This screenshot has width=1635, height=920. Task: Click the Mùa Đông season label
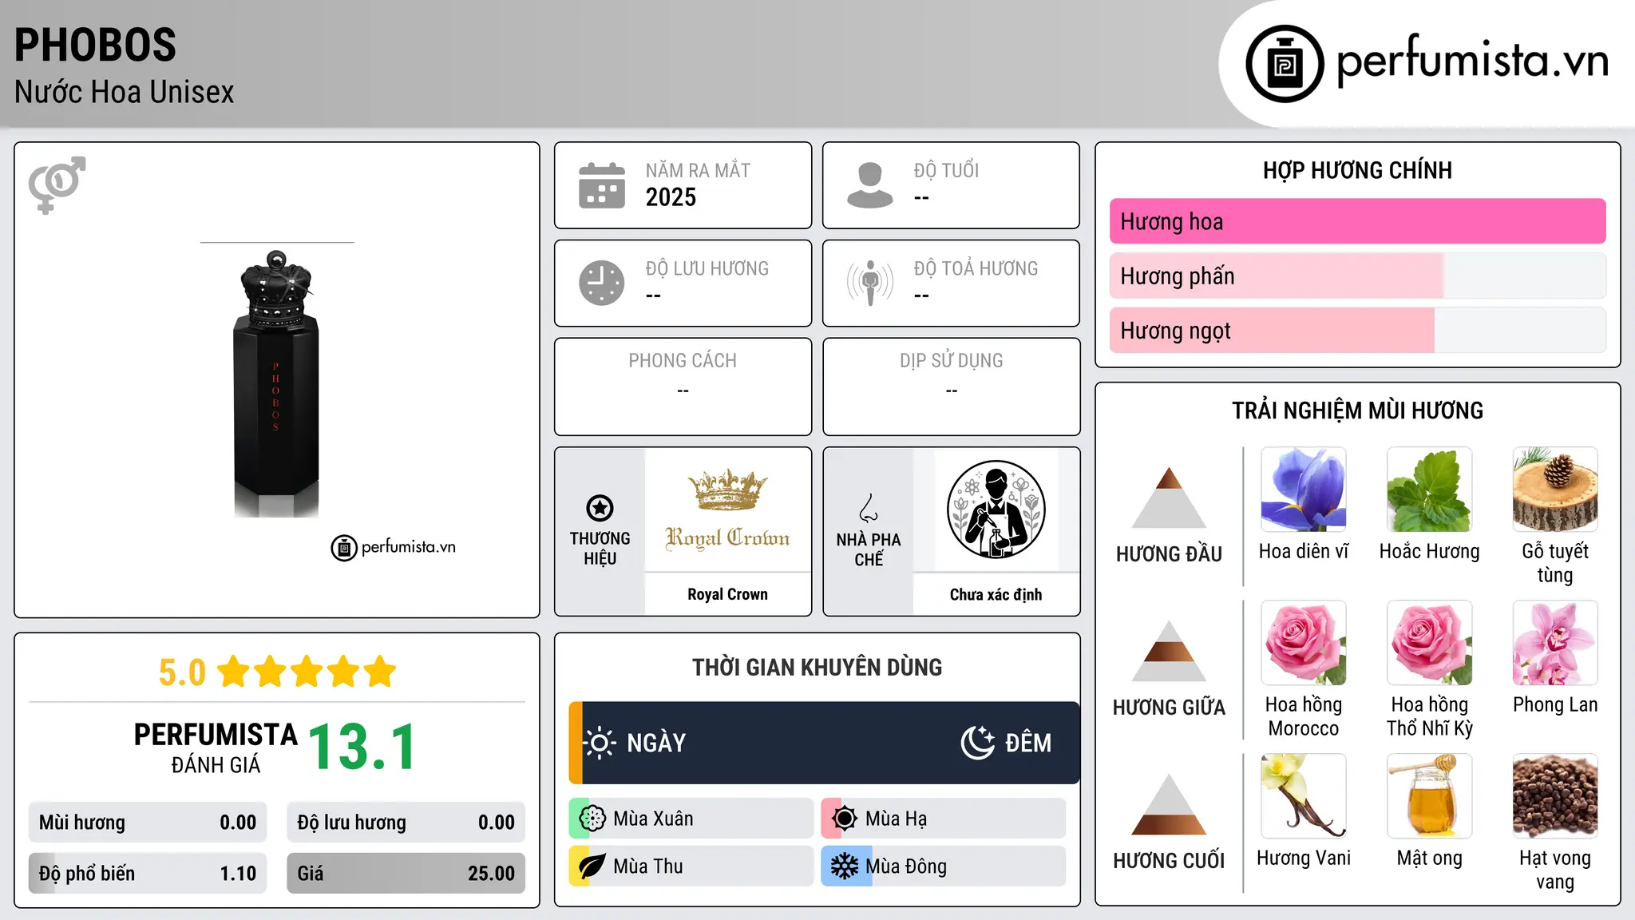coord(906,866)
